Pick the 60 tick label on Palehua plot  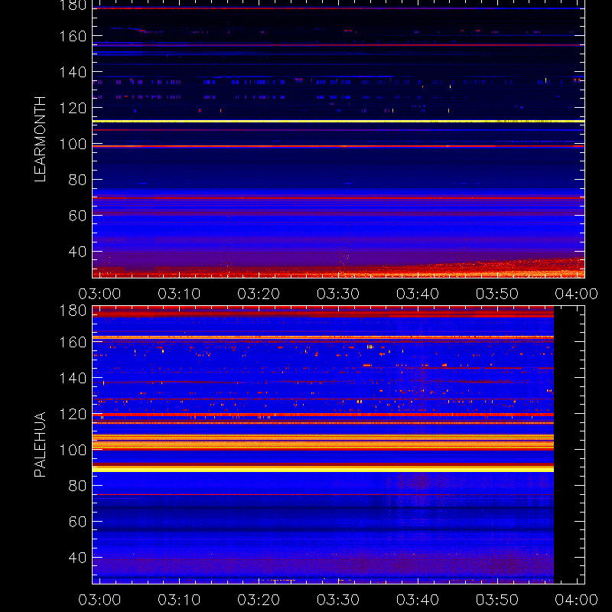click(x=77, y=522)
